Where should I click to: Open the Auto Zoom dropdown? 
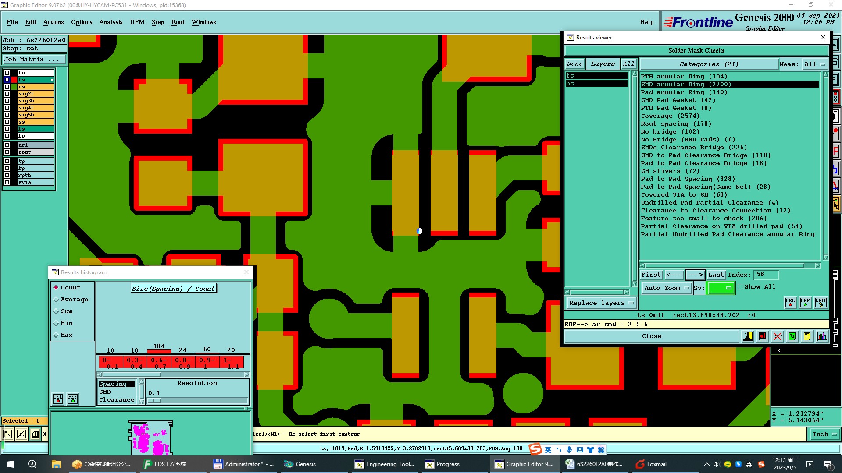tap(666, 288)
